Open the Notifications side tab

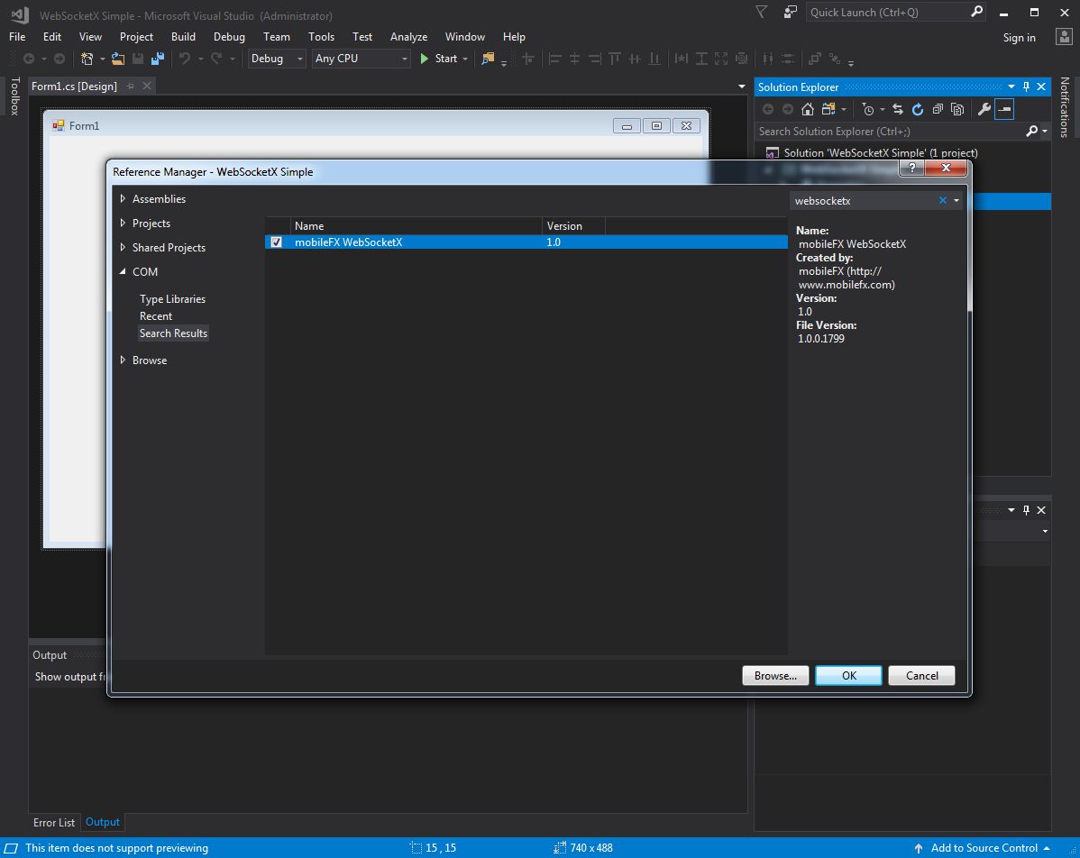coord(1065,107)
